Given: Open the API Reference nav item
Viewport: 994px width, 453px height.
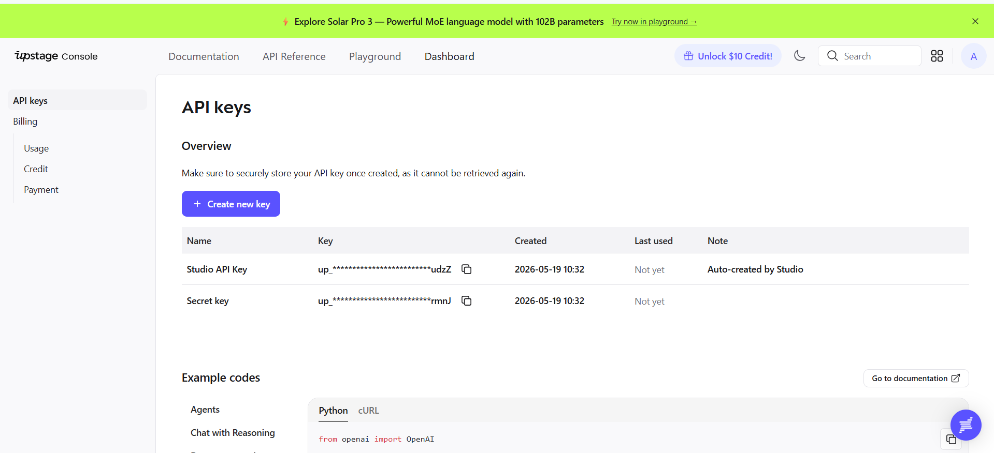Looking at the screenshot, I should pos(294,56).
